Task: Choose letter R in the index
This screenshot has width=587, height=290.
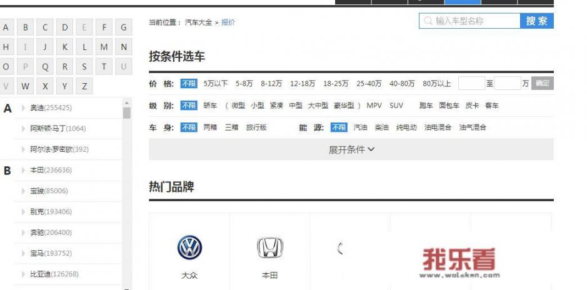Action: (x=65, y=67)
